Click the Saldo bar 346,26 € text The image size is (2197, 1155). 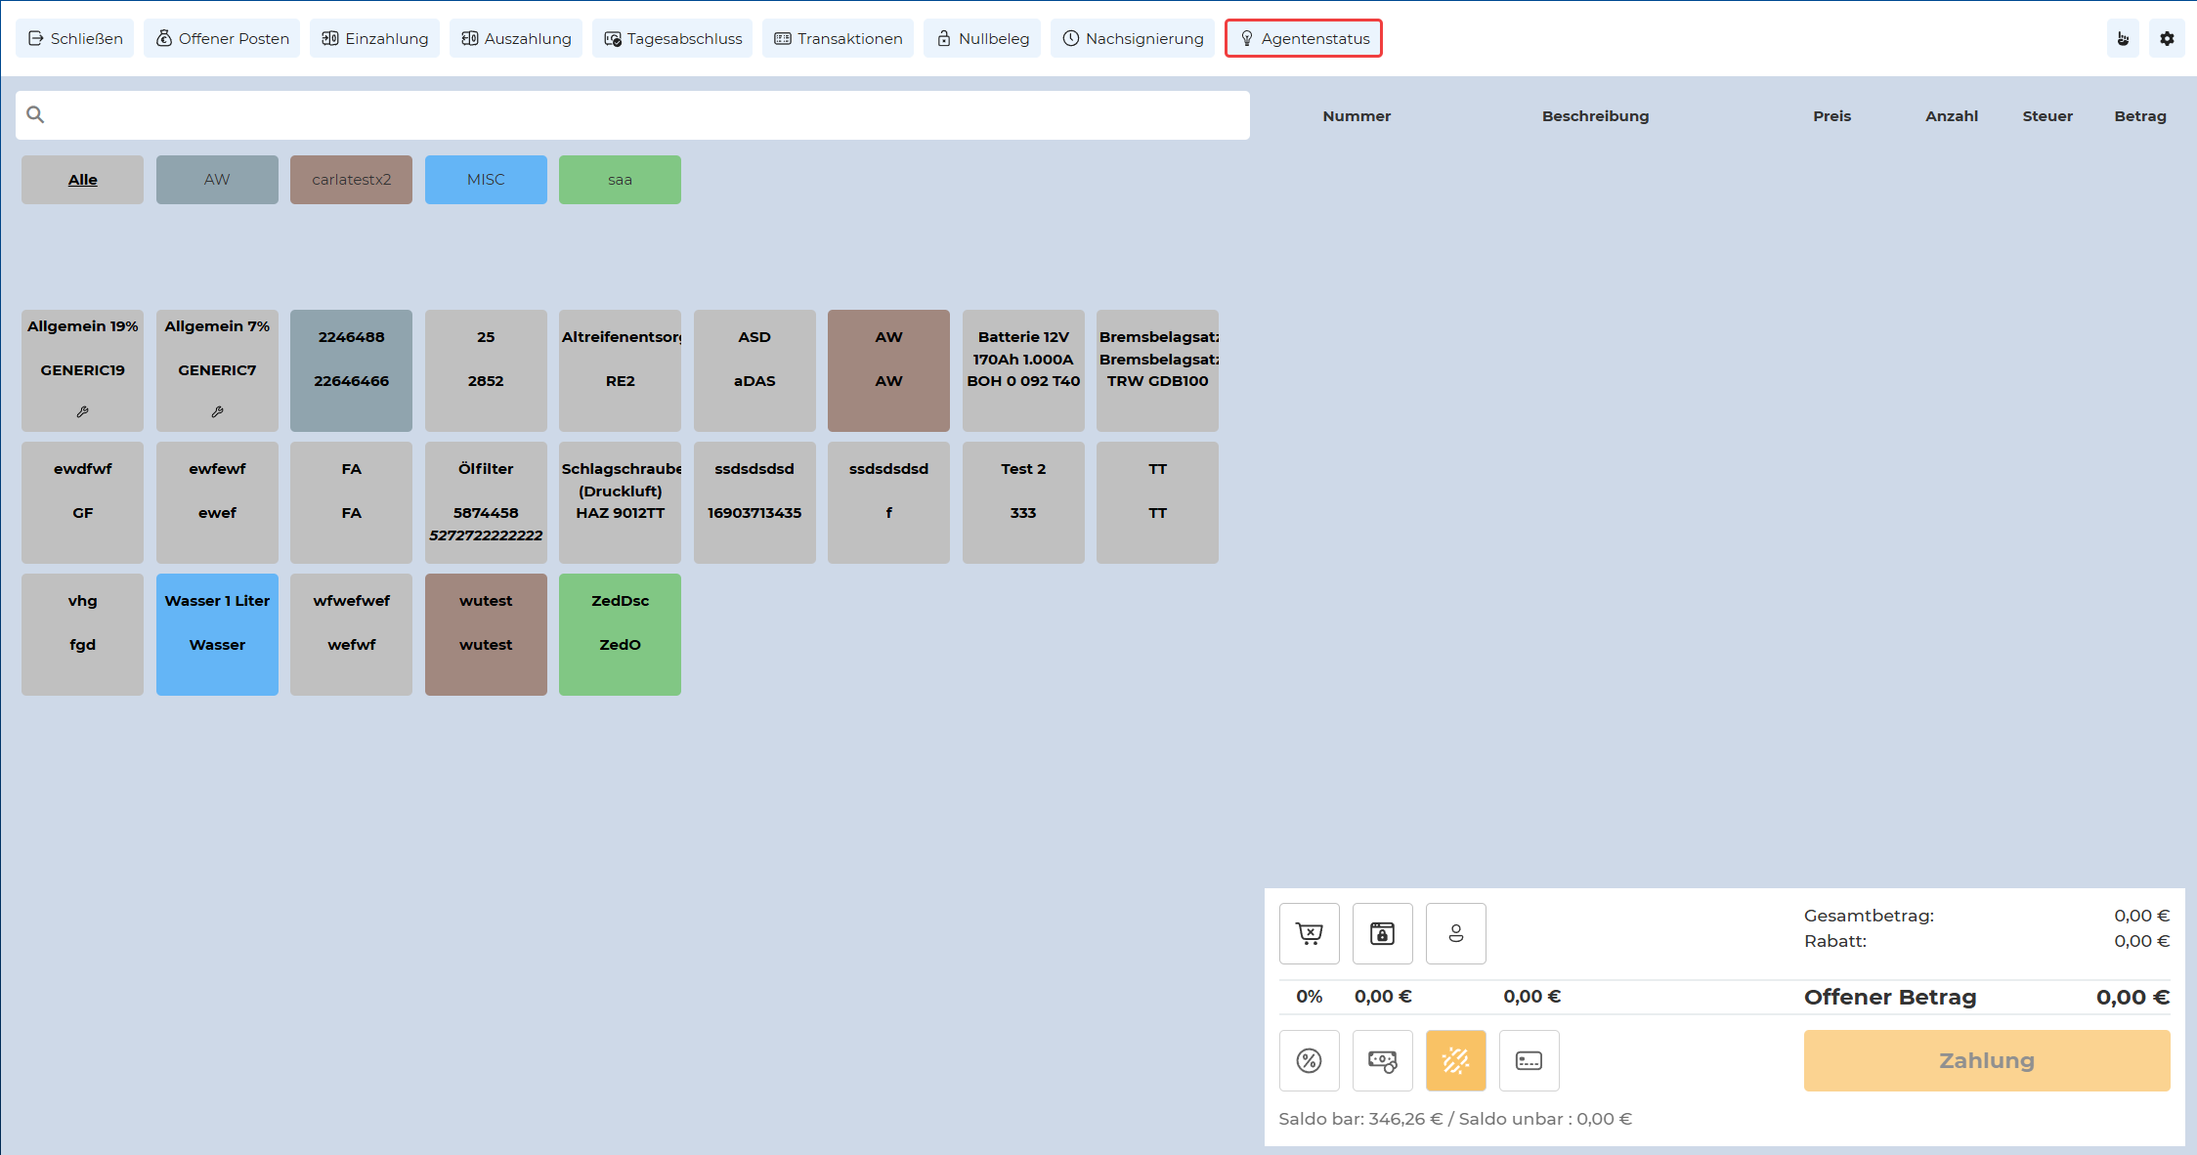[1360, 1119]
